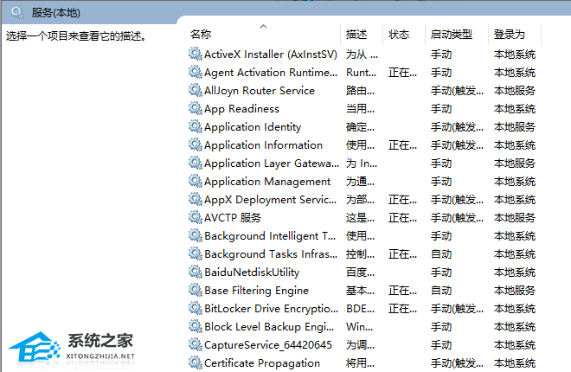Click 本地服务 login of AVCTP 服务

pos(515,218)
